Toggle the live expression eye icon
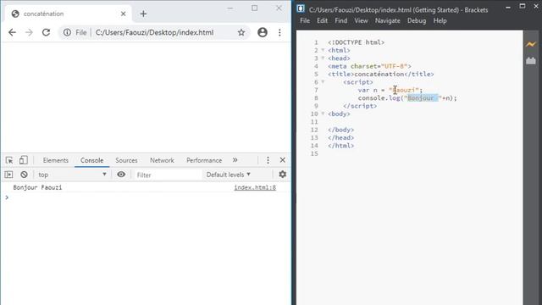Image resolution: width=542 pixels, height=305 pixels. 121,175
